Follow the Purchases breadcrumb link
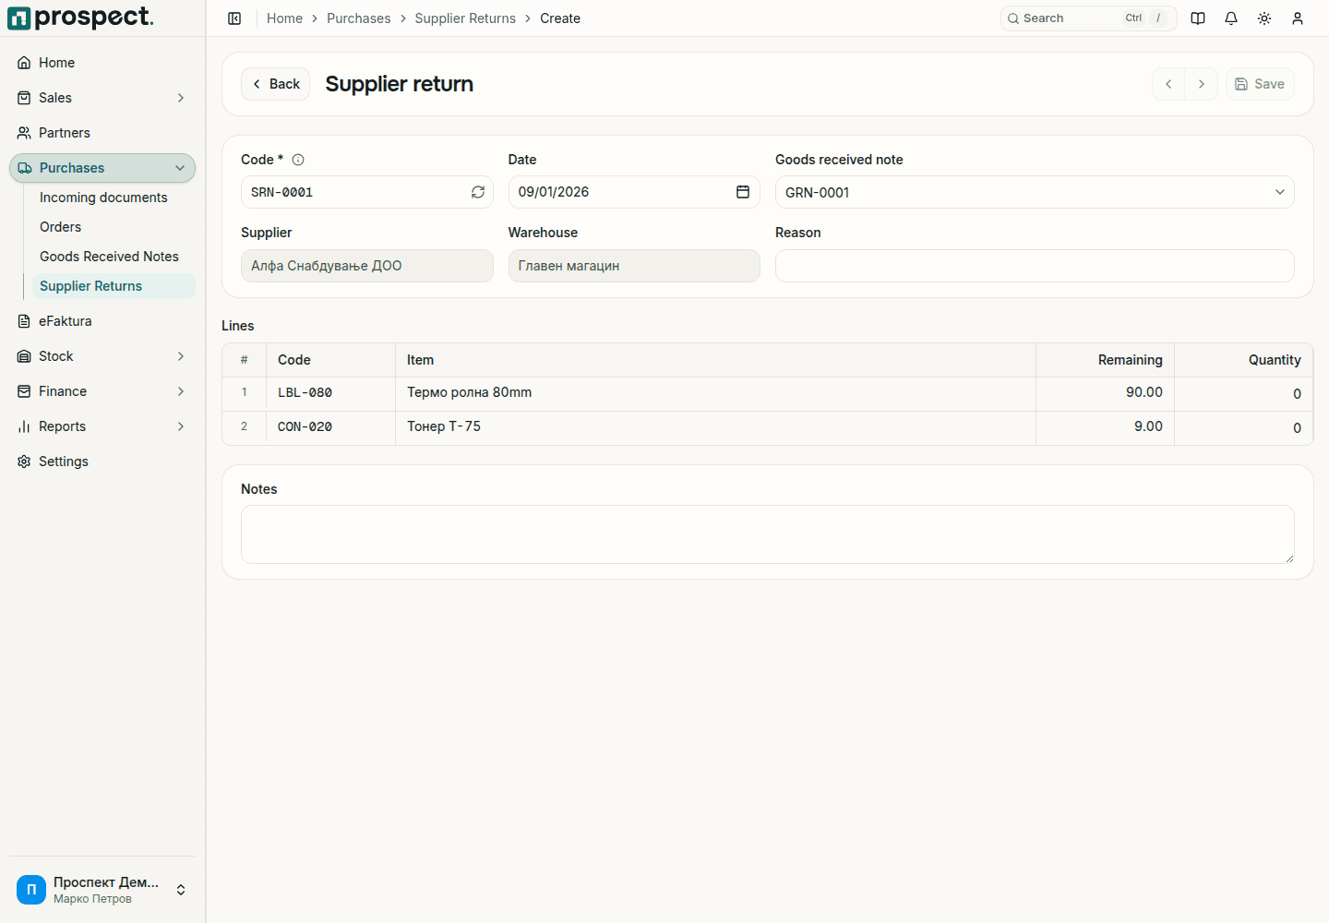The height and width of the screenshot is (923, 1329). coord(358,18)
